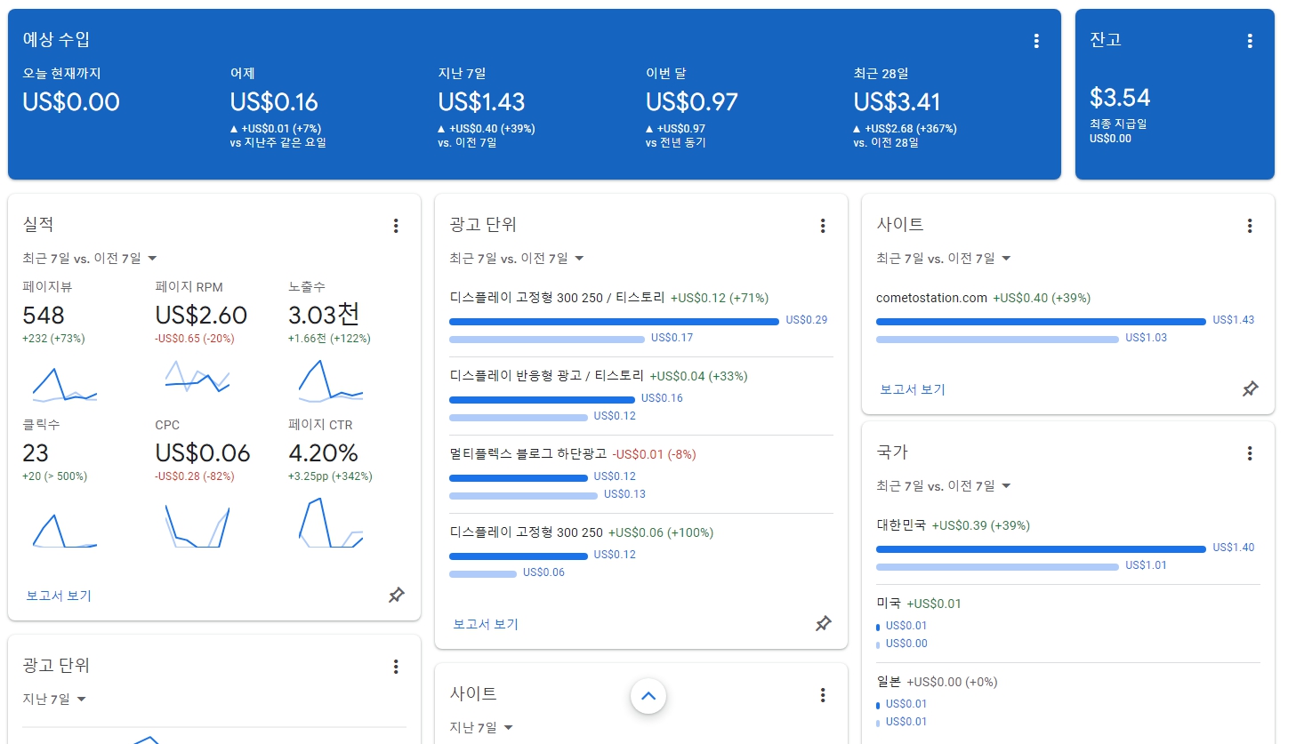Click the 지난 7일 US$1.43 earnings value
The height and width of the screenshot is (744, 1296).
click(x=481, y=102)
